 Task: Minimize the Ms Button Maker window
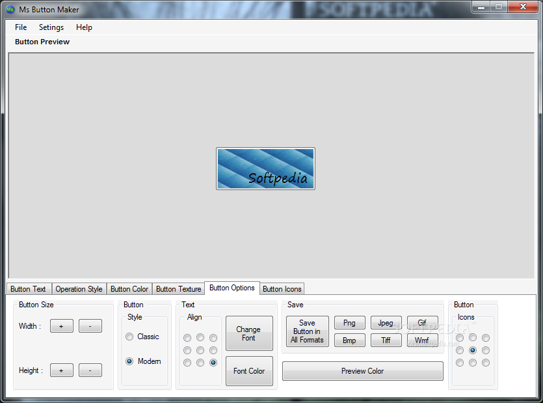coord(481,7)
